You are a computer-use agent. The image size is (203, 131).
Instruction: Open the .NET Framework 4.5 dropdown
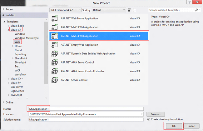65,10
